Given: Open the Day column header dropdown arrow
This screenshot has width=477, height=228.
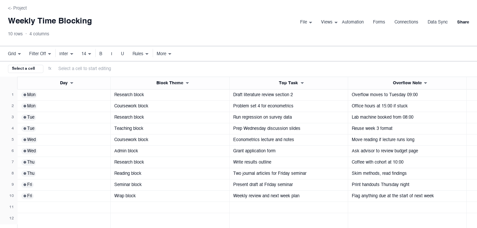Looking at the screenshot, I should click(x=72, y=83).
